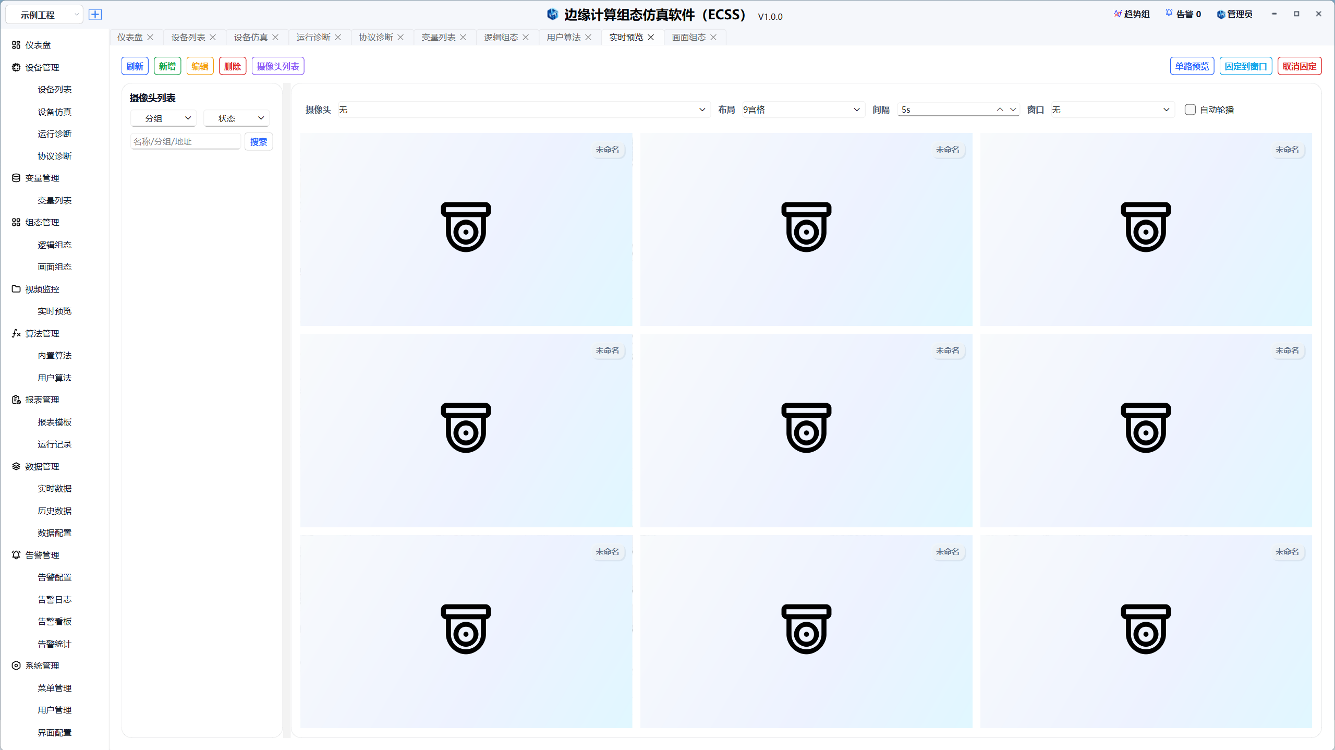Open 菜单管理 in the sidebar
Viewport: 1335px width, 750px height.
(54, 688)
